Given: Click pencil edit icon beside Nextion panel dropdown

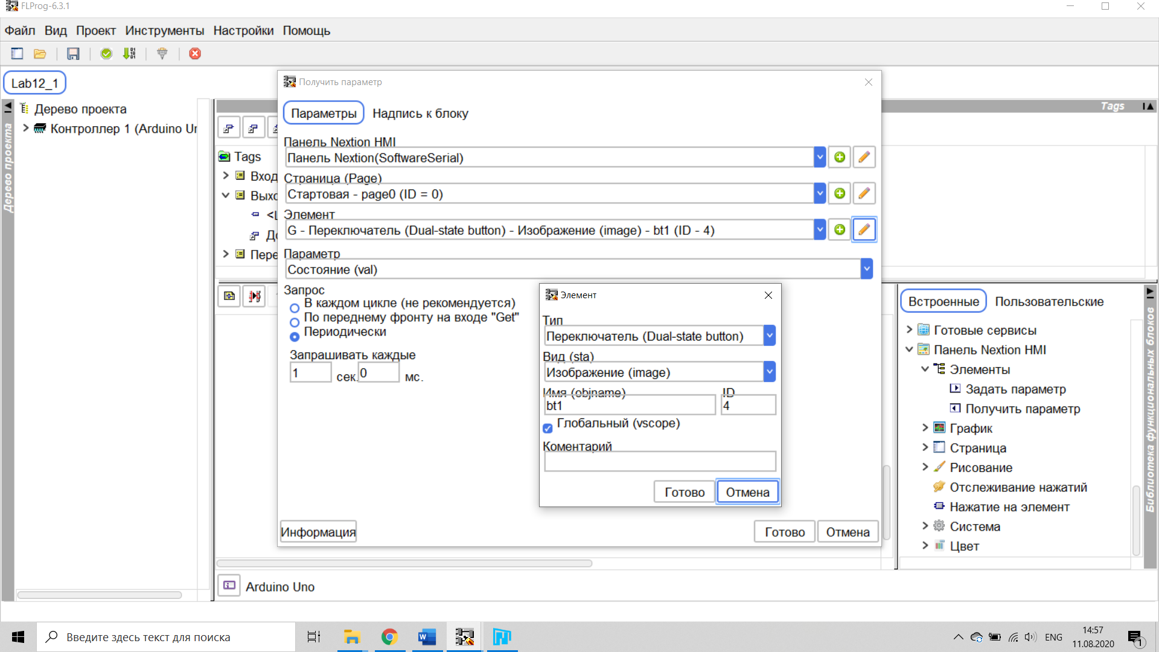Looking at the screenshot, I should point(864,158).
